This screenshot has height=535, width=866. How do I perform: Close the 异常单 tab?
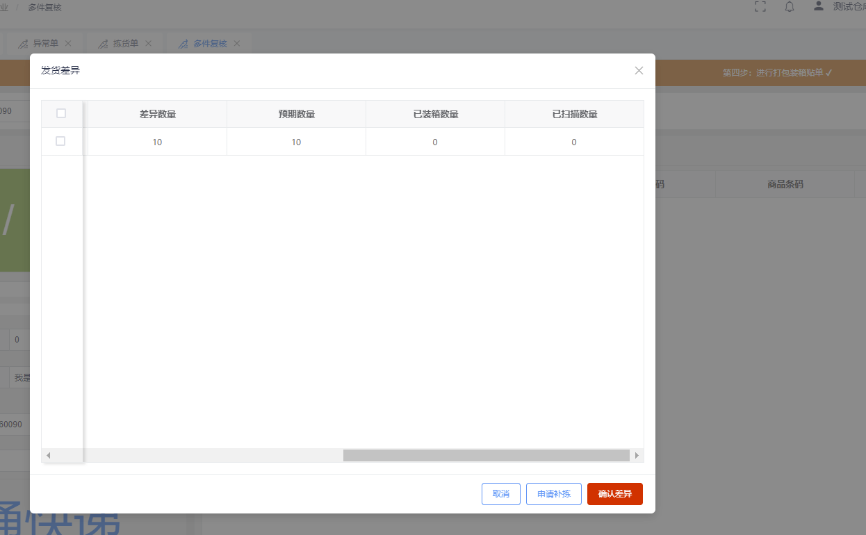(68, 43)
